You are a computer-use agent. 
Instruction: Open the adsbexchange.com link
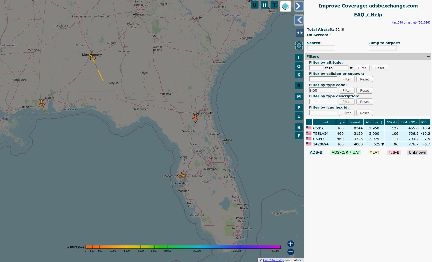tap(393, 6)
